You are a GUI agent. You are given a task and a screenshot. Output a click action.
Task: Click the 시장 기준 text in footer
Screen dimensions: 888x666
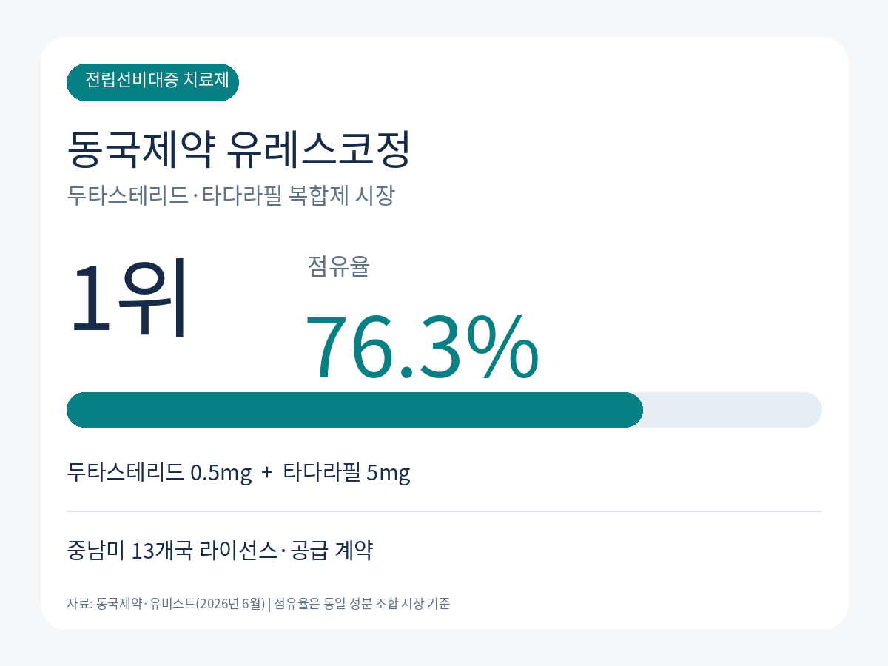coord(425,603)
